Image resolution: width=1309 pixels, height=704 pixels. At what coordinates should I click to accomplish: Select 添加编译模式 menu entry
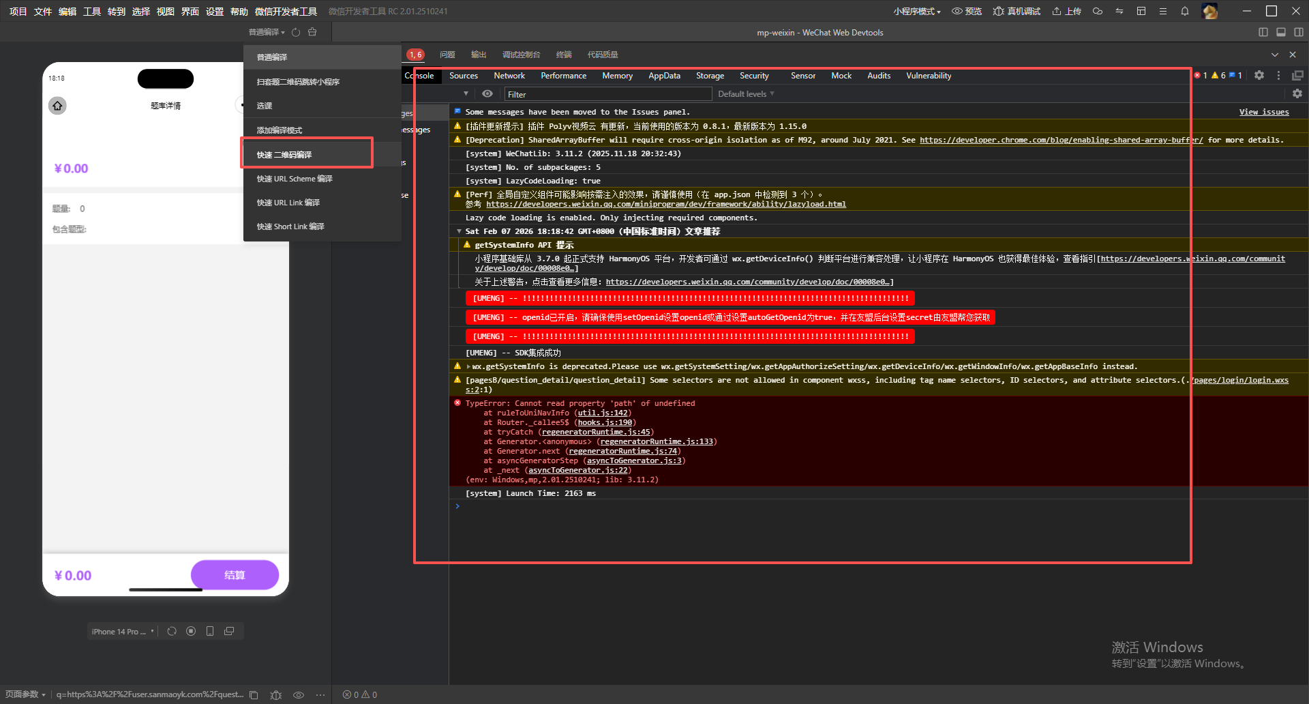coord(322,130)
